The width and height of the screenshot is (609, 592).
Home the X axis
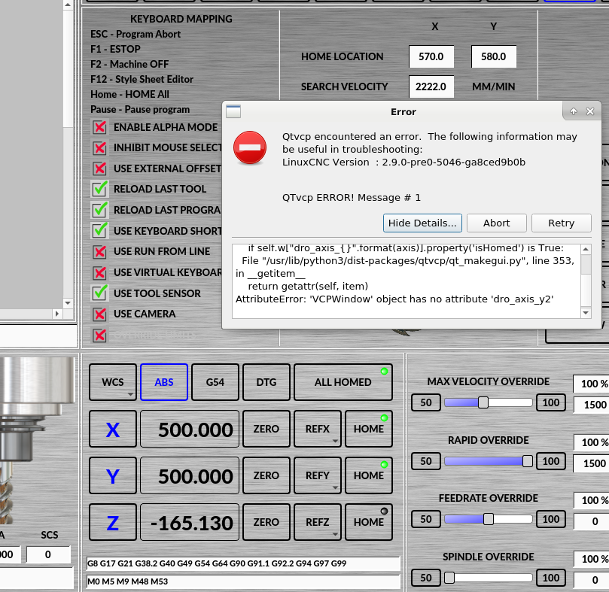pyautogui.click(x=369, y=429)
